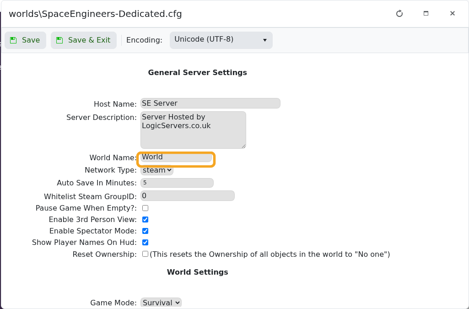Screen dimensions: 469x309
Task: Click the Save & Exit button
Action: click(x=83, y=40)
